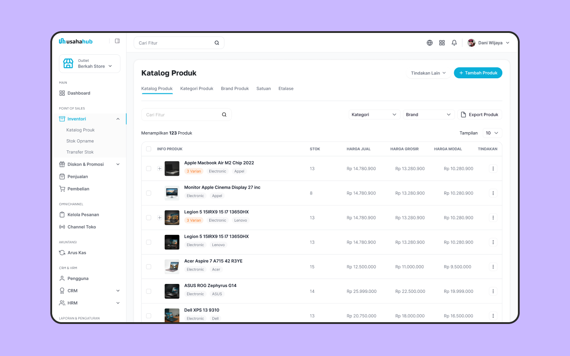Click the Penjualan bag icon
This screenshot has height=356, width=570.
click(x=62, y=177)
